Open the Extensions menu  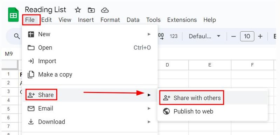[x=182, y=20]
